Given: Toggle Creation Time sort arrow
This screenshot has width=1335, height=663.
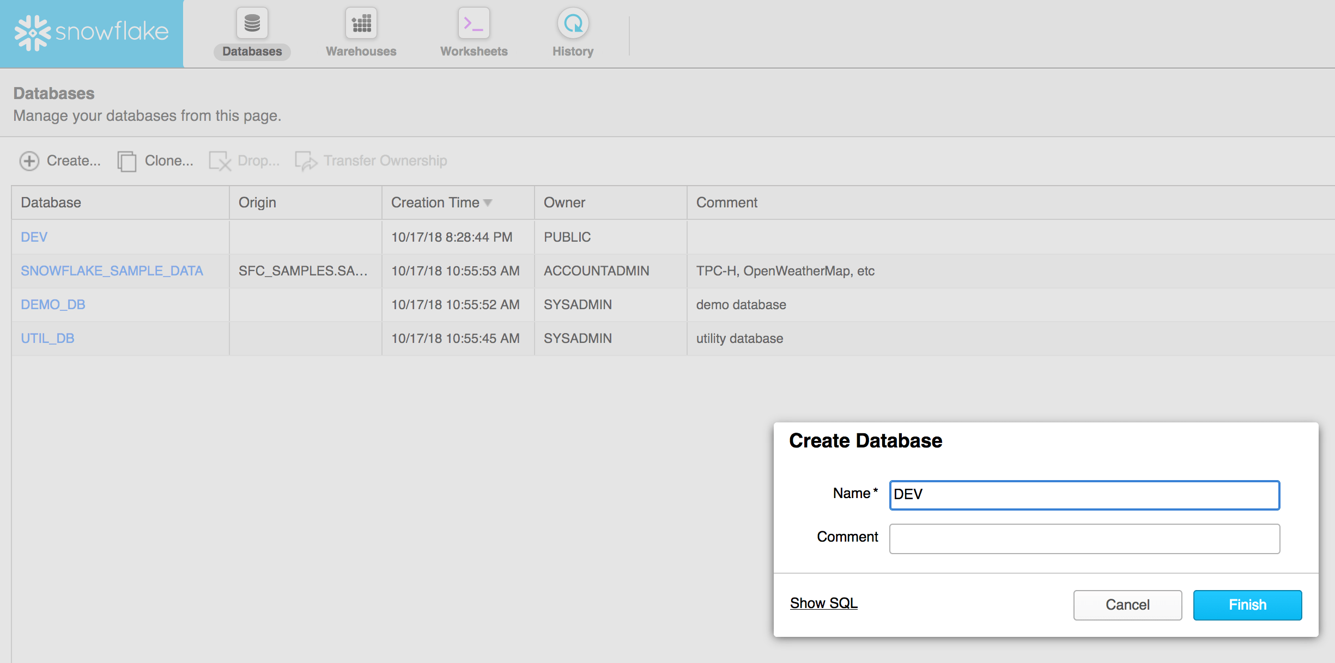Looking at the screenshot, I should coord(488,202).
